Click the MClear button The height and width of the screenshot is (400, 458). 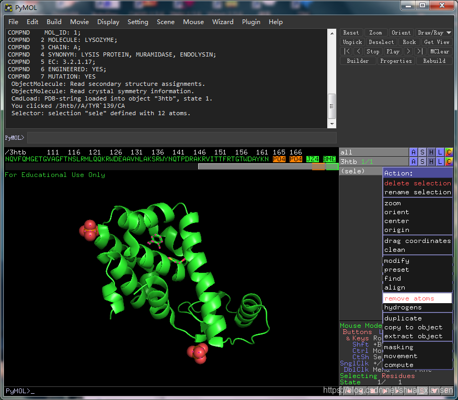click(x=440, y=51)
